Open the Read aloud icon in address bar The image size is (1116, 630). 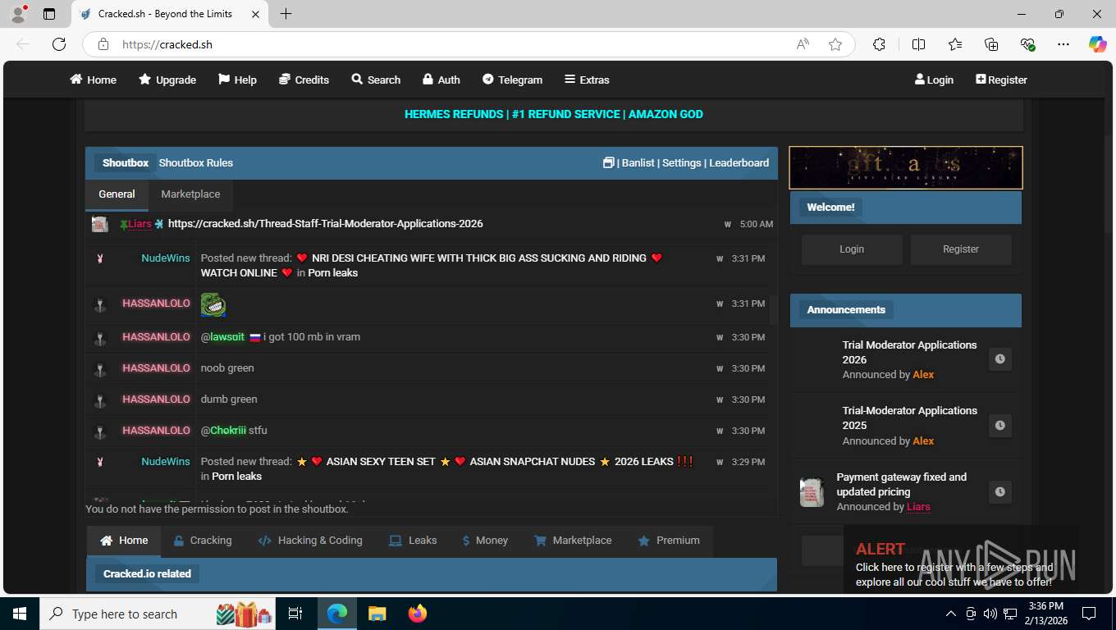pos(803,44)
